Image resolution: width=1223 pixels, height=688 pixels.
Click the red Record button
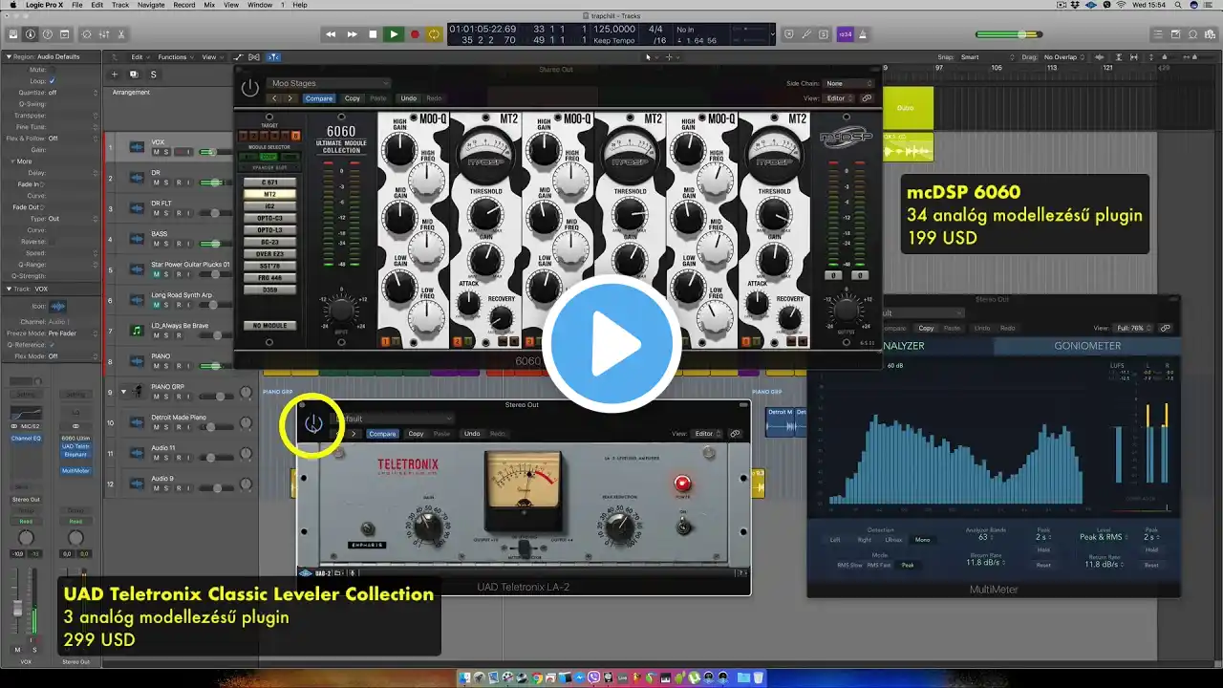[x=415, y=34]
